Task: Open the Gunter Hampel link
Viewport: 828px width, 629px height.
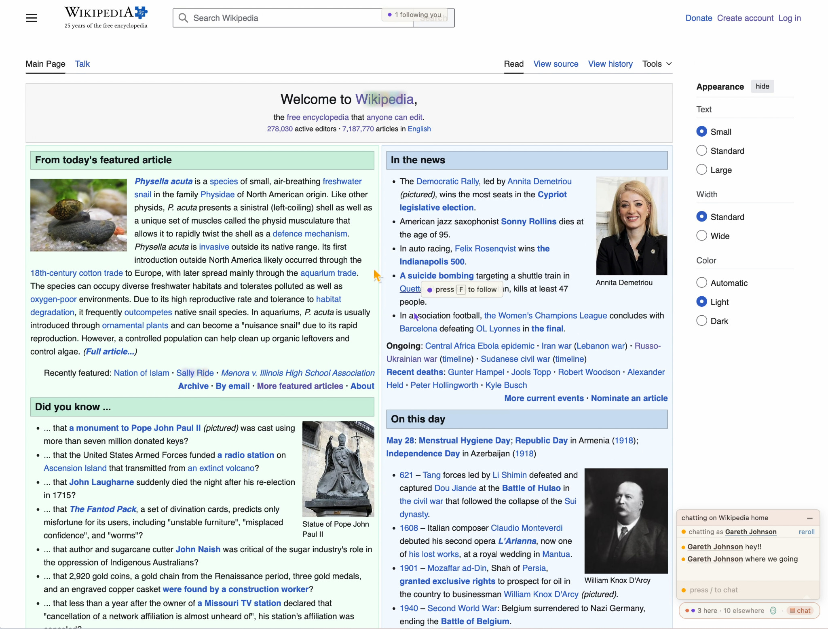Action: 476,372
